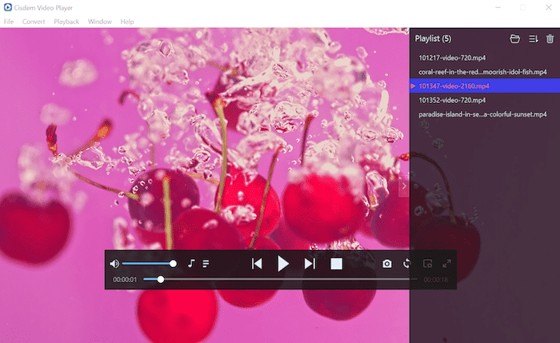This screenshot has width=560, height=343.
Task: Collapse playlist panel with the chevron arrow
Action: 404,186
